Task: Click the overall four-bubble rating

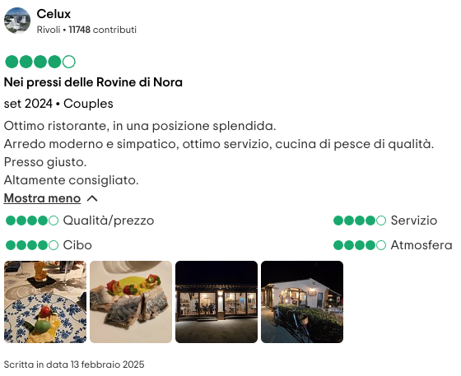Action: tap(40, 62)
